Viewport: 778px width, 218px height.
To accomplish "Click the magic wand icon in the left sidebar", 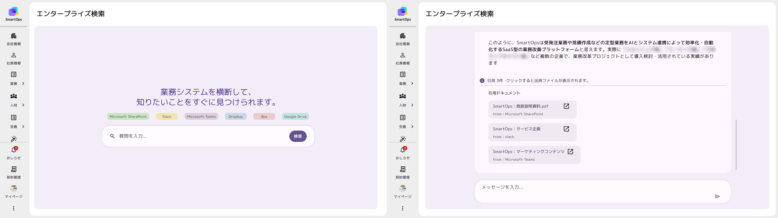I will 14,139.
